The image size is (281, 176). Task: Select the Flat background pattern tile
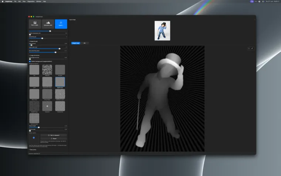pos(34,70)
